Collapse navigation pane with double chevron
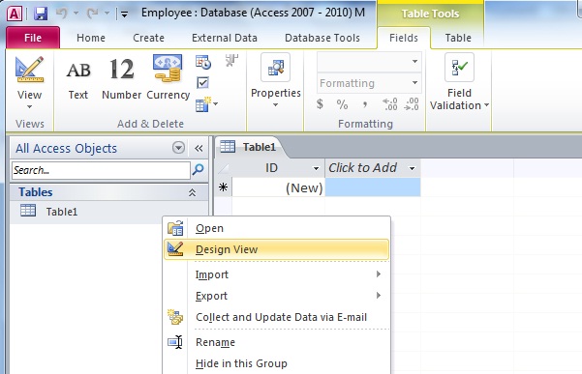This screenshot has width=582, height=374. tap(199, 149)
